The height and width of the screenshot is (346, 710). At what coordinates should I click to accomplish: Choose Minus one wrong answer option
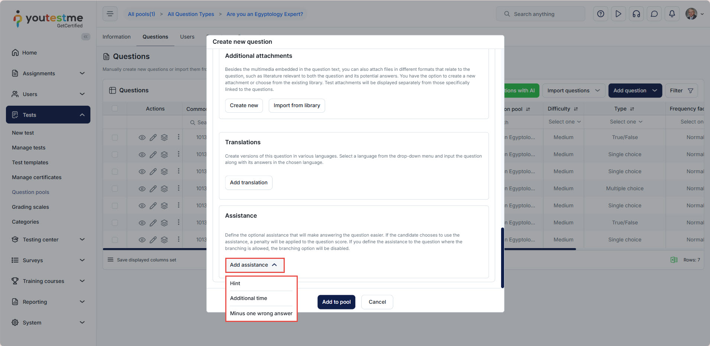tap(261, 313)
